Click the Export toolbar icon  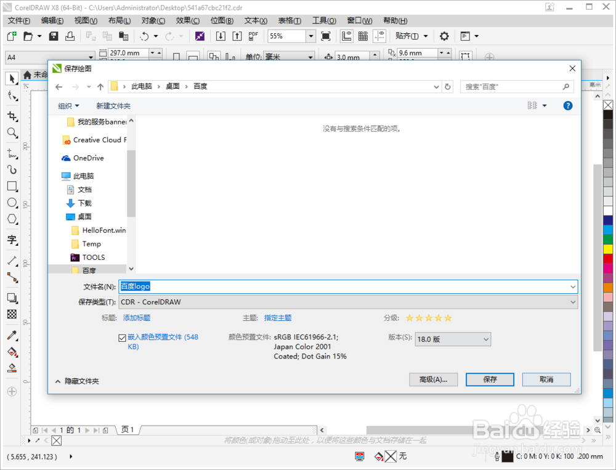[x=237, y=36]
